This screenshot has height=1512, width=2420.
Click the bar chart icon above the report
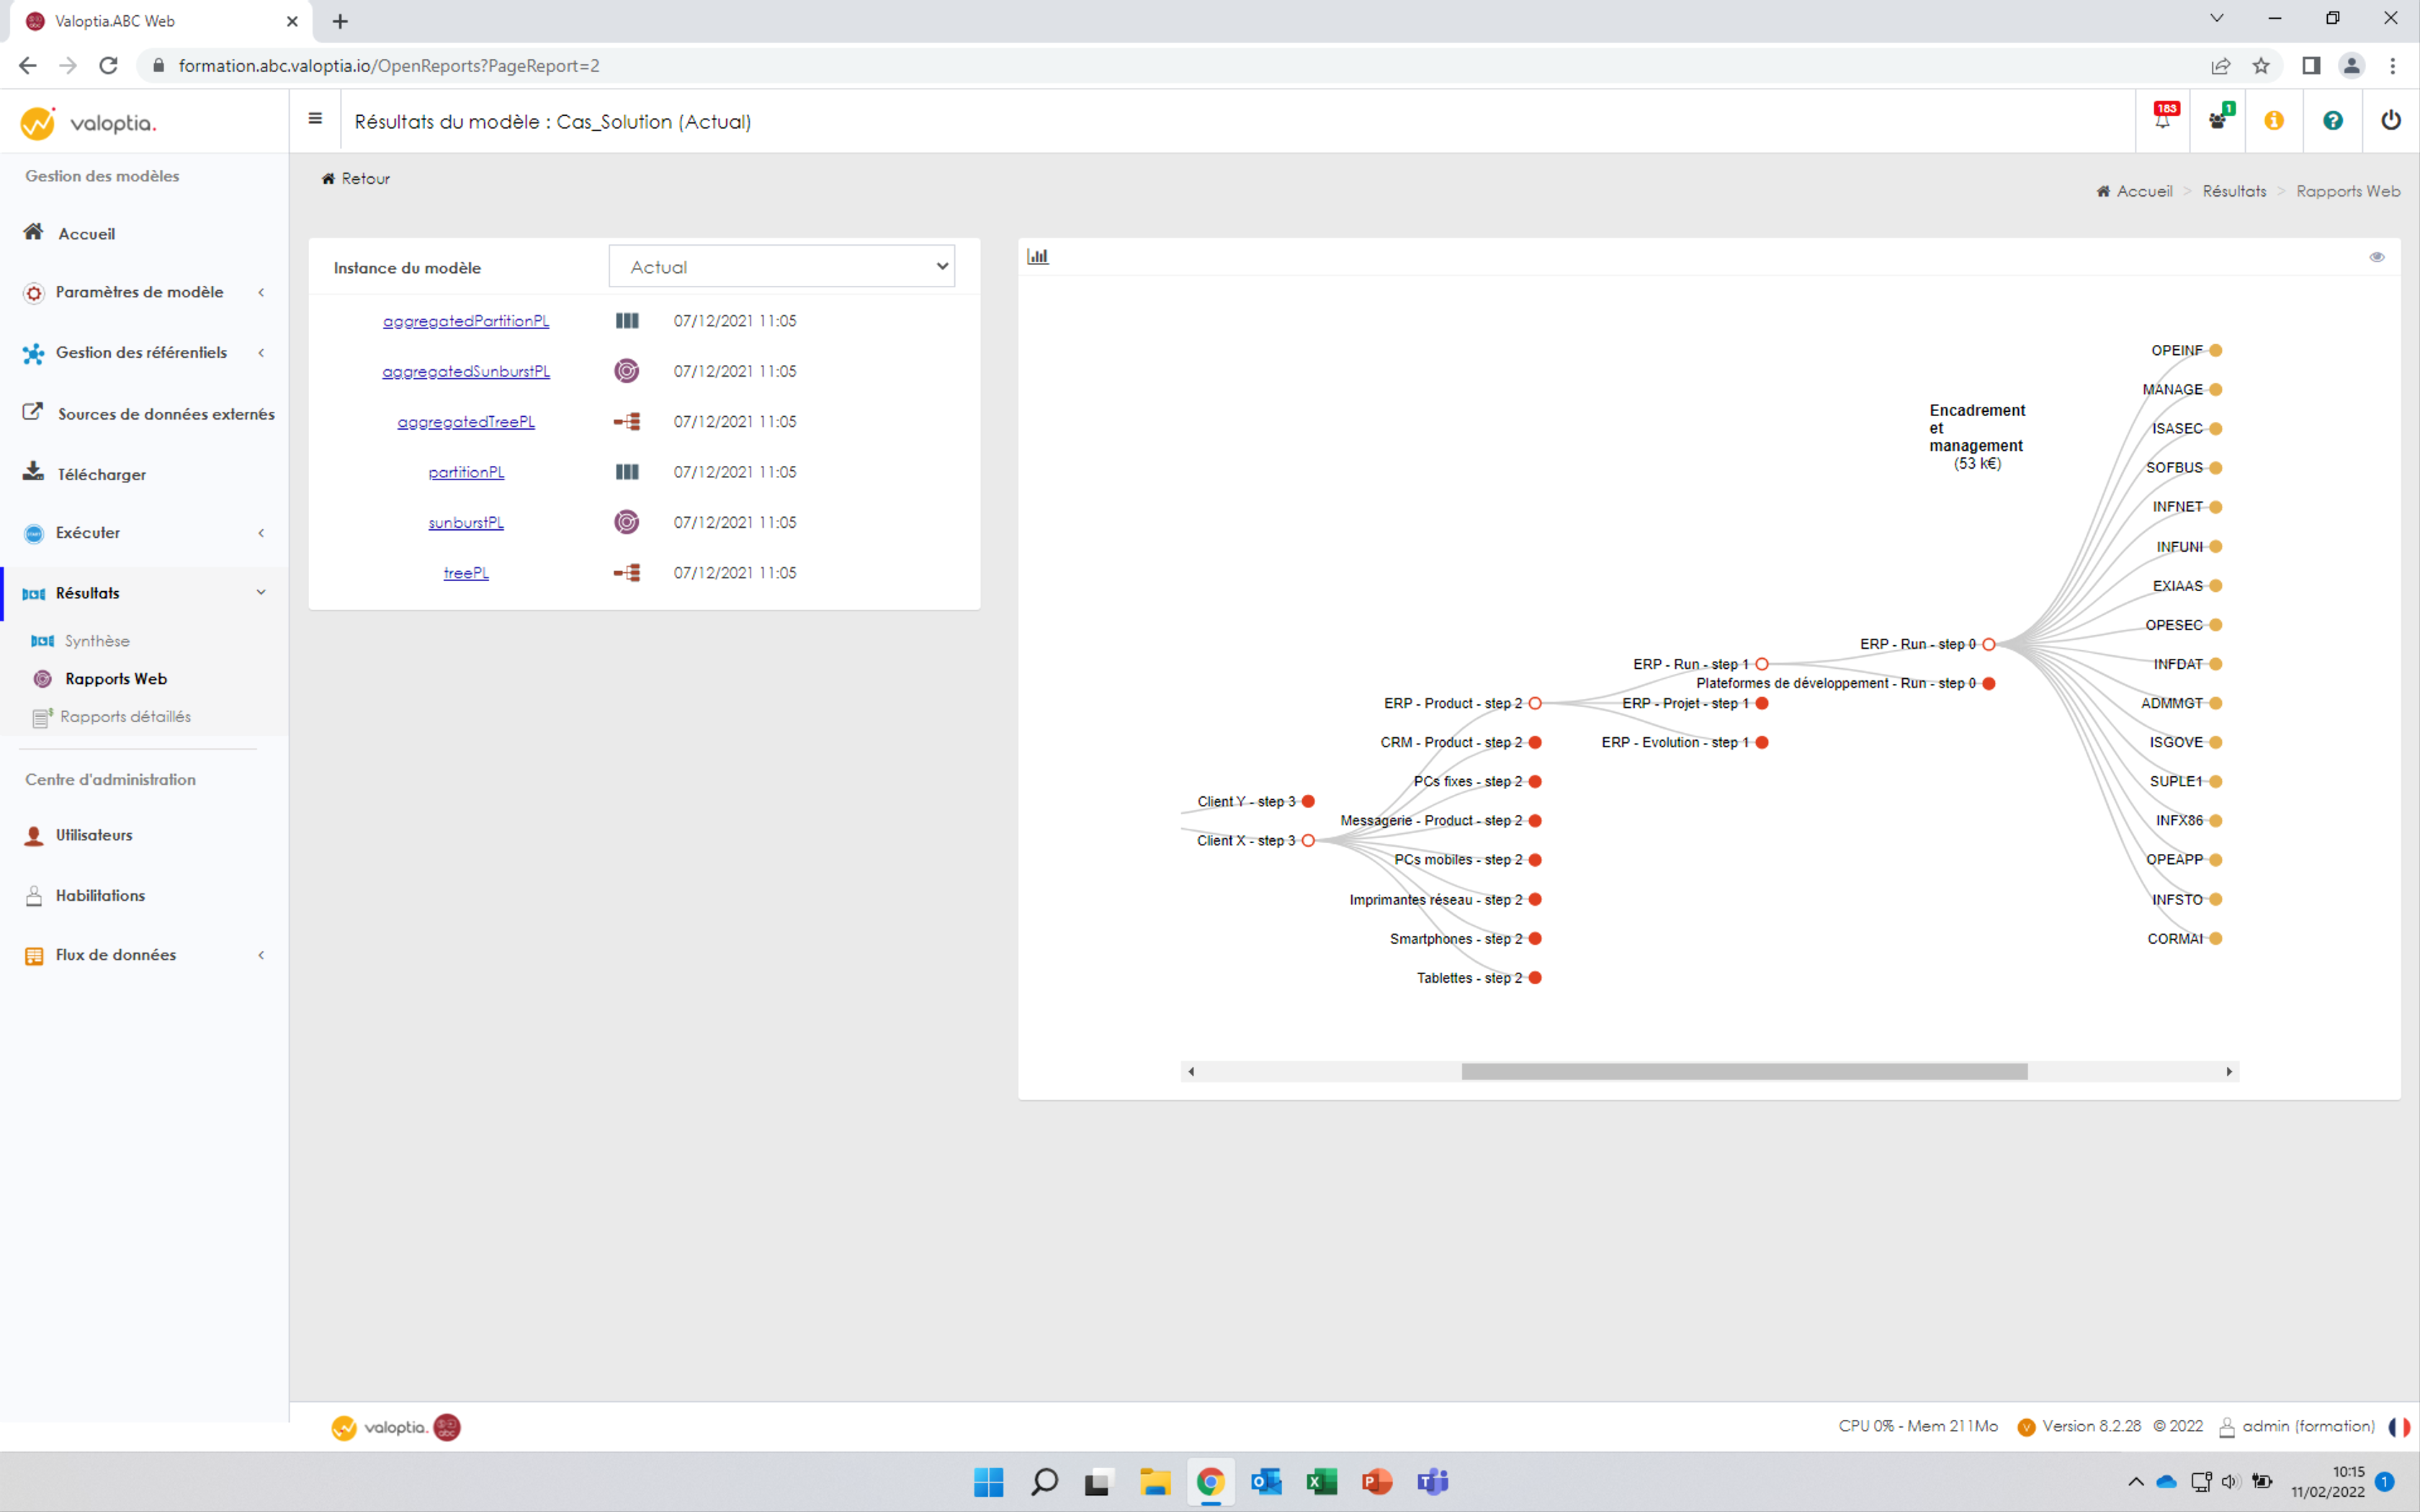1038,256
